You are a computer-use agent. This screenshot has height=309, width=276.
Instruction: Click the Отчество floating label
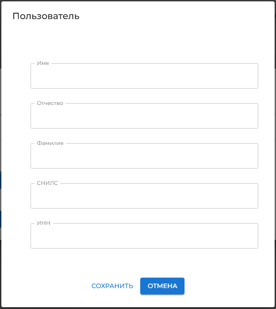point(50,103)
